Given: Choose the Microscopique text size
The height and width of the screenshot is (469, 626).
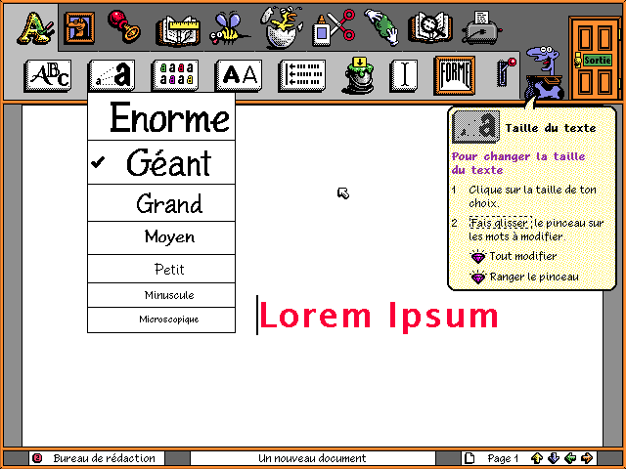Looking at the screenshot, I should [x=161, y=320].
